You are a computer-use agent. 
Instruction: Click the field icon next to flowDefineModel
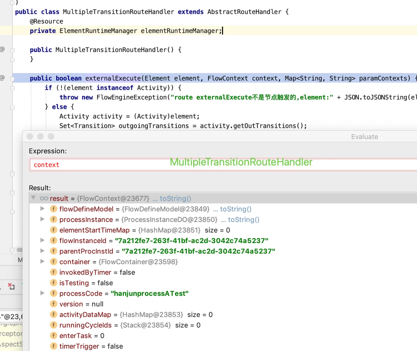54,209
